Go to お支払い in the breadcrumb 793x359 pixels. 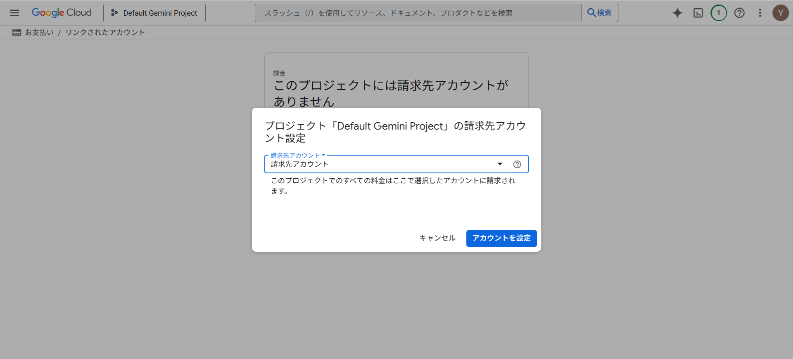pyautogui.click(x=39, y=33)
